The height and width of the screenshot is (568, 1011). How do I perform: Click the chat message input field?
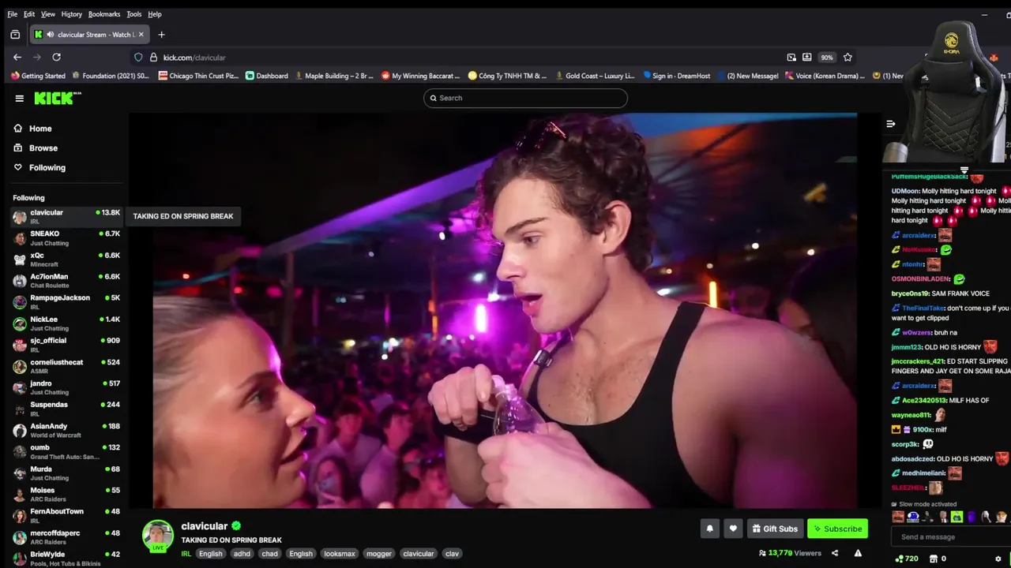tap(951, 537)
